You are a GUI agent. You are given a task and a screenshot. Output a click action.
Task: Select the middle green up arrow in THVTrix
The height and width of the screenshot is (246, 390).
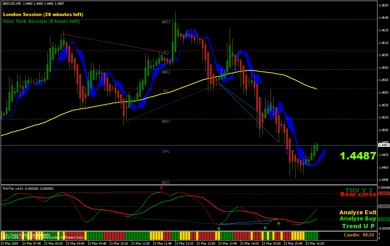tap(265, 228)
